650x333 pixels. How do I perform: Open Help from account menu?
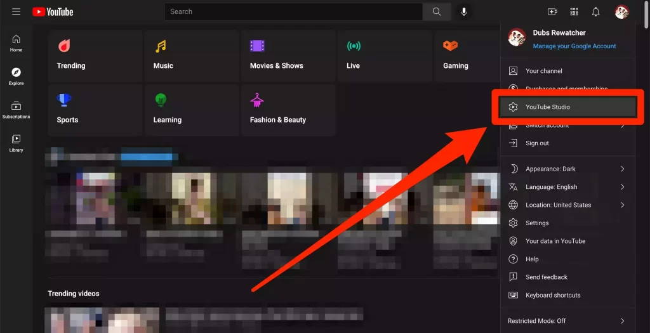pyautogui.click(x=568, y=259)
